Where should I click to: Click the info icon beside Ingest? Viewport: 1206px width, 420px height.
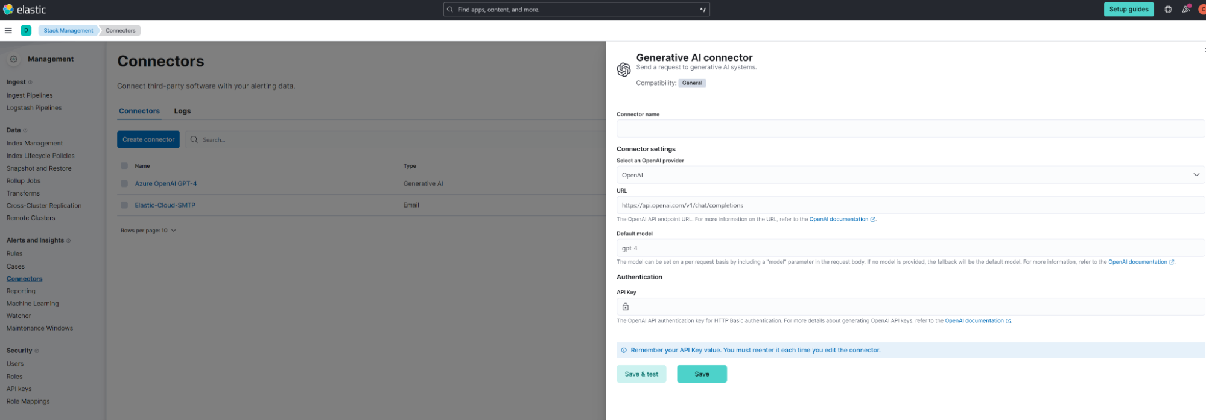tap(30, 82)
